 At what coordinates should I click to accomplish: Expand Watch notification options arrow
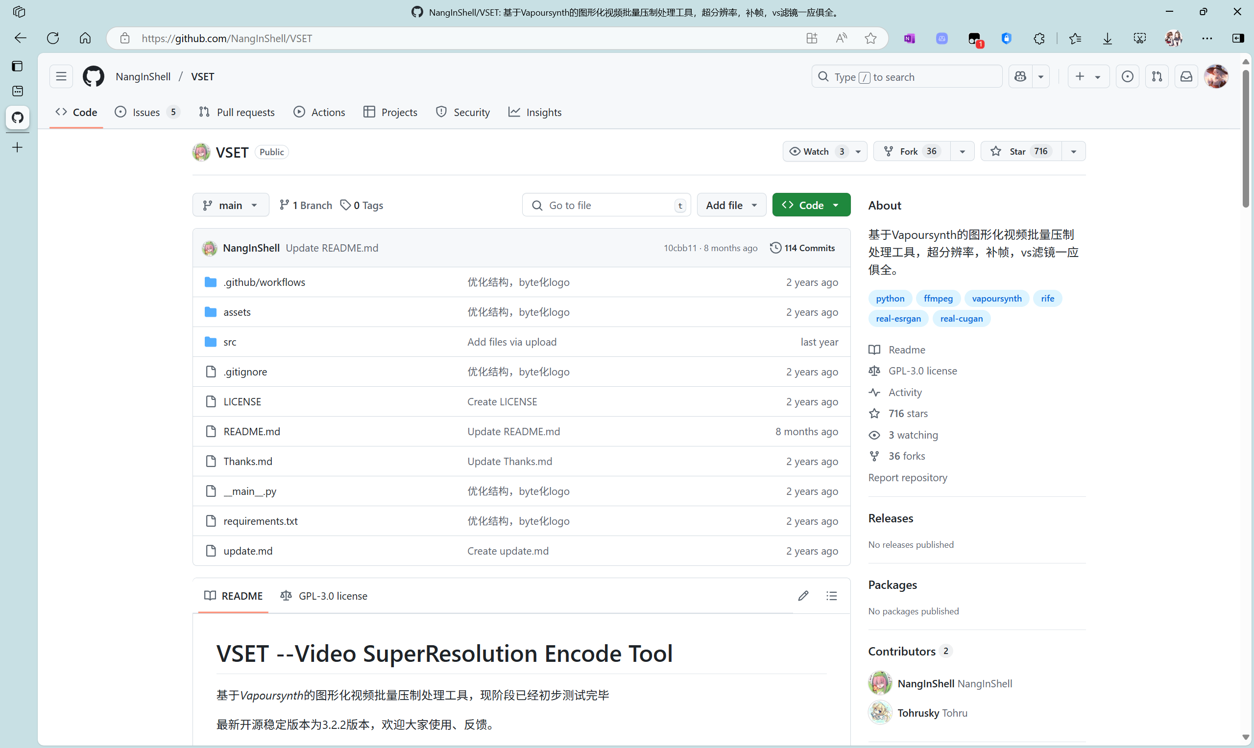[858, 151]
